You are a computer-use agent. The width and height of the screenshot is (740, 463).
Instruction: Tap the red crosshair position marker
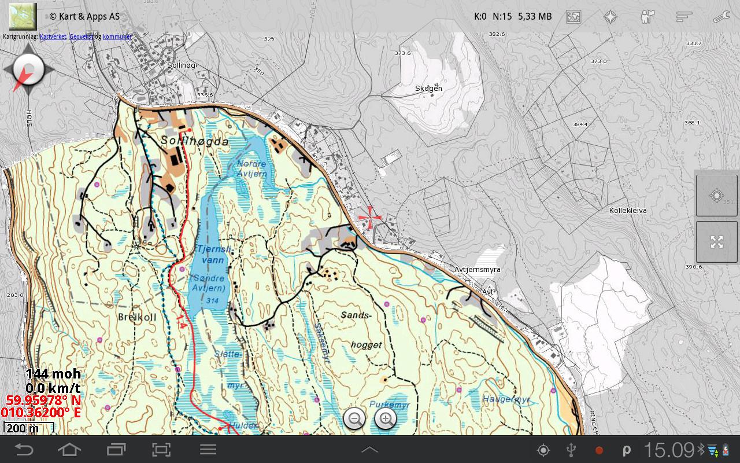coord(370,218)
